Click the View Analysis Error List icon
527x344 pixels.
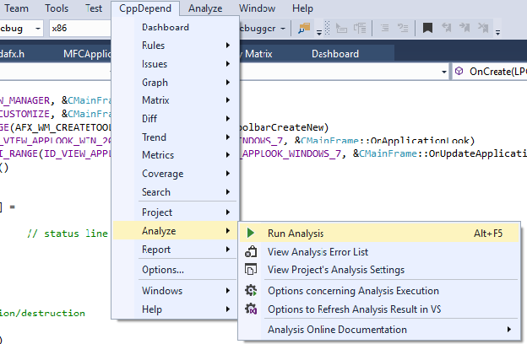[251, 252]
